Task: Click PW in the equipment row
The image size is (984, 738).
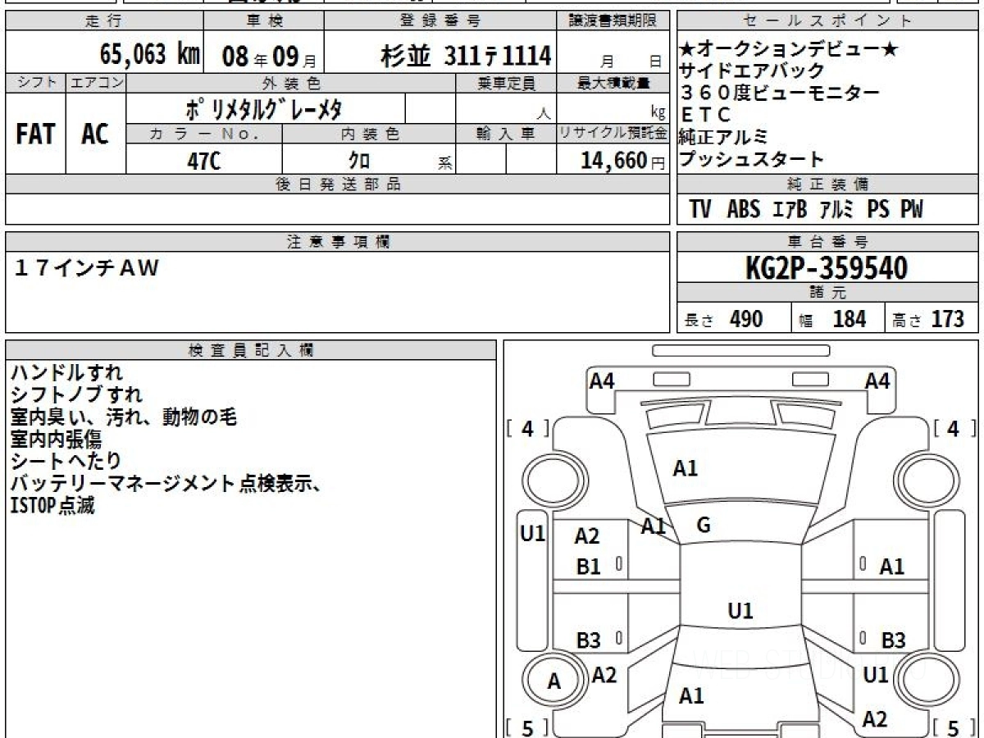Action: pyautogui.click(x=912, y=210)
